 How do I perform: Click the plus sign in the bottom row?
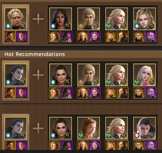point(38,128)
